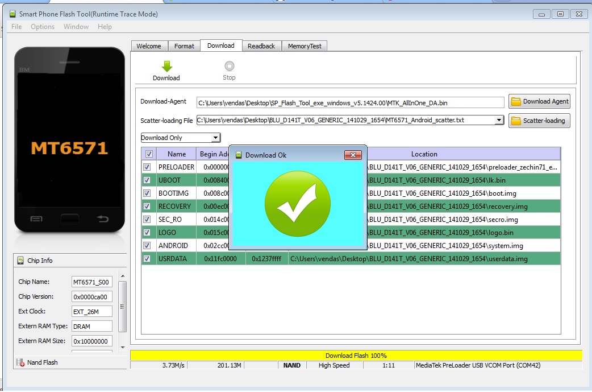Click the Chip Name field MT6571_S00

91,282
